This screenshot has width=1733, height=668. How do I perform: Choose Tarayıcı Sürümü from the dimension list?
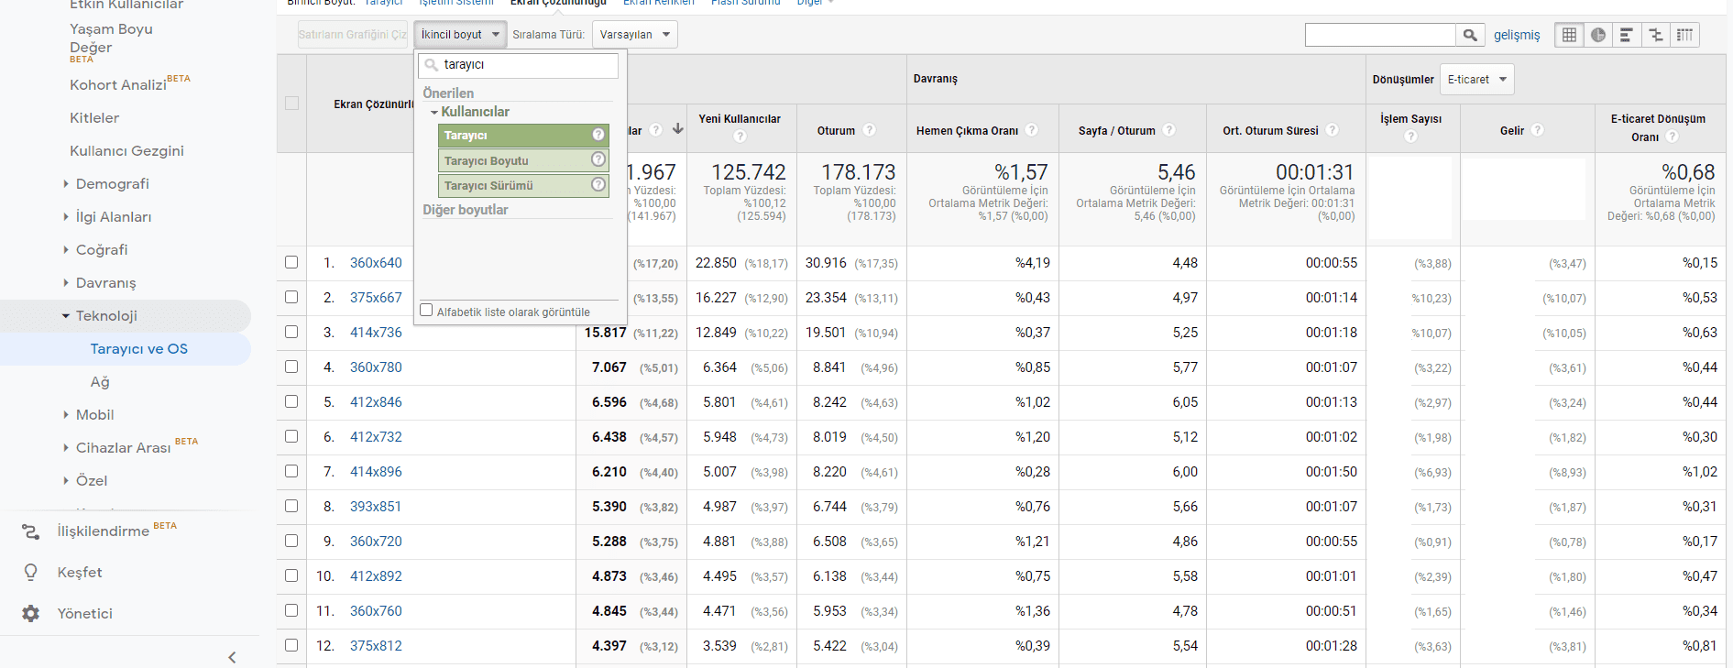pos(488,185)
